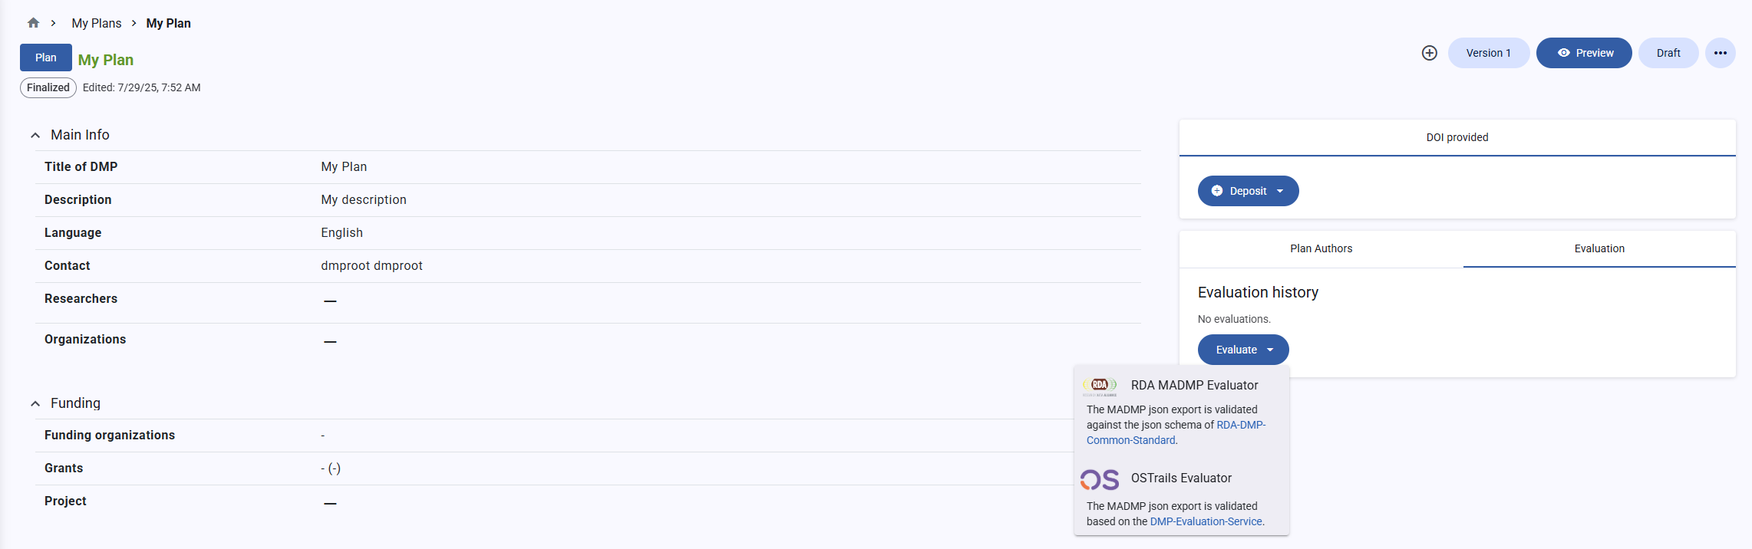Click the plus icon on Deposit button
The height and width of the screenshot is (549, 1752).
1216,191
